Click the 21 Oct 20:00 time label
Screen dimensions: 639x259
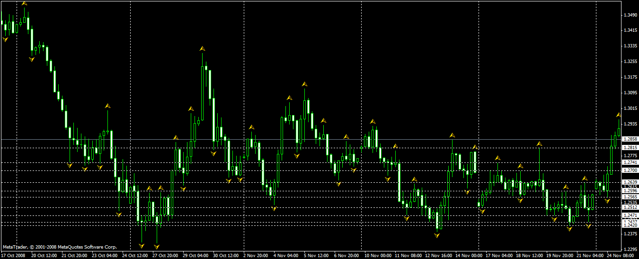coord(74,256)
